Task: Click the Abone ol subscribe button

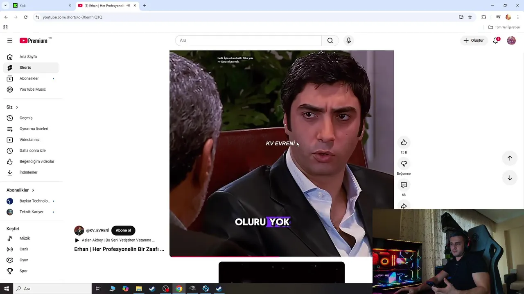Action: [x=123, y=230]
